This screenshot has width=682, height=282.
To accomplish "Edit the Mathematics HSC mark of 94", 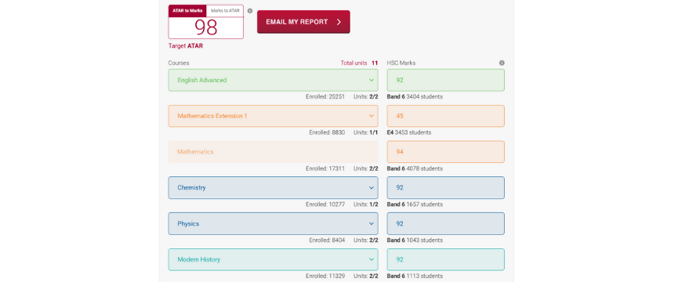I will [x=446, y=152].
